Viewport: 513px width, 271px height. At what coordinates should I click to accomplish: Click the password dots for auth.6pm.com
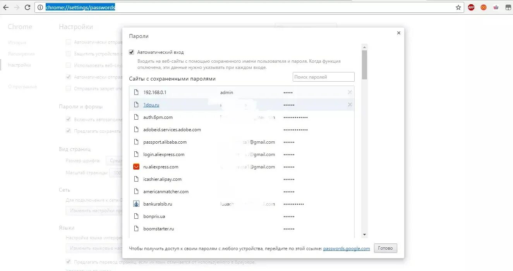coord(295,117)
